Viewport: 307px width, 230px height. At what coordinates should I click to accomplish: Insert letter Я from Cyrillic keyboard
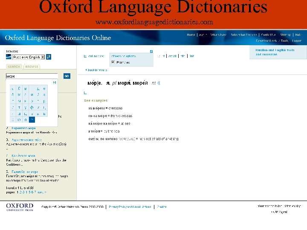pyautogui.click(x=26, y=120)
